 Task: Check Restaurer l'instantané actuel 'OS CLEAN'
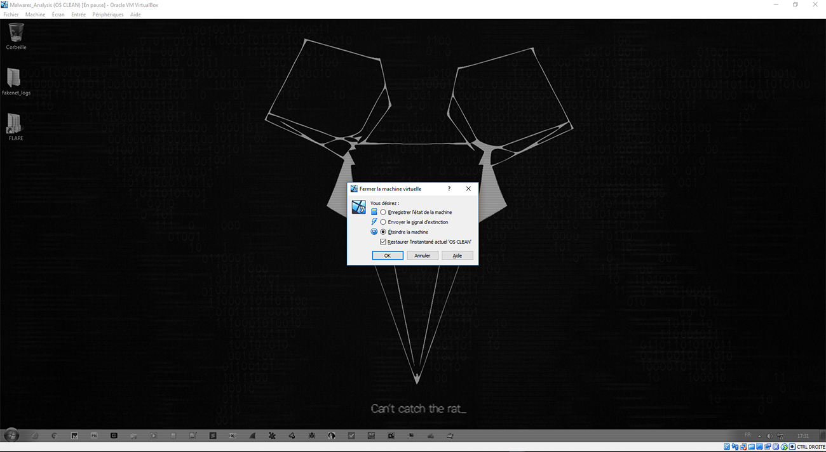(x=384, y=242)
